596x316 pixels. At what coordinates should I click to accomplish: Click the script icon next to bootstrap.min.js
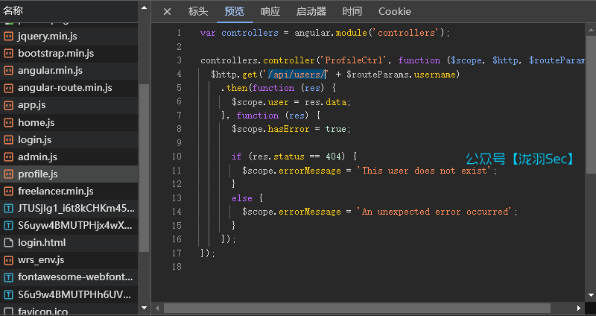click(9, 54)
